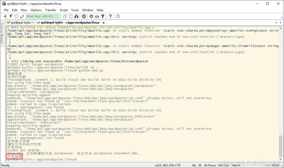Viewport: 284px width, 168px height.
Task: Click the terminal vertical scrollbar thumb
Action: click(x=281, y=146)
